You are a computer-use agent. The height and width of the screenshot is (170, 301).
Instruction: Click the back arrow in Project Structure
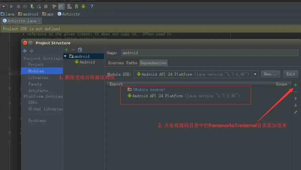[25, 51]
